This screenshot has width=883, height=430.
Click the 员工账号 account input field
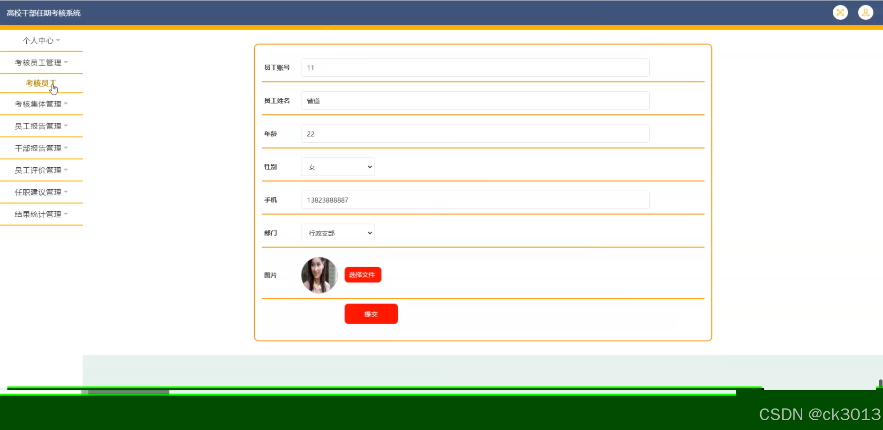pos(474,67)
